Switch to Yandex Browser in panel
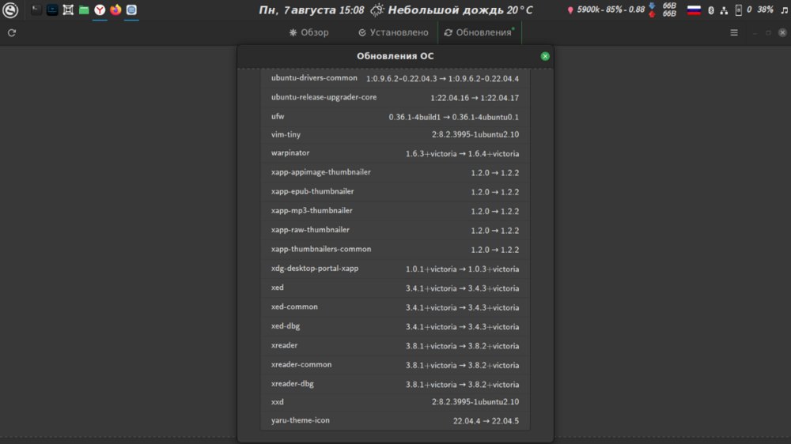Viewport: 791px width, 444px height. [x=100, y=9]
